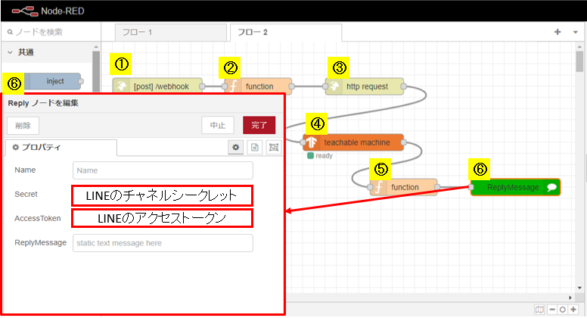The image size is (587, 318).
Task: Switch to フロー 1 tab
Action: pyautogui.click(x=171, y=33)
